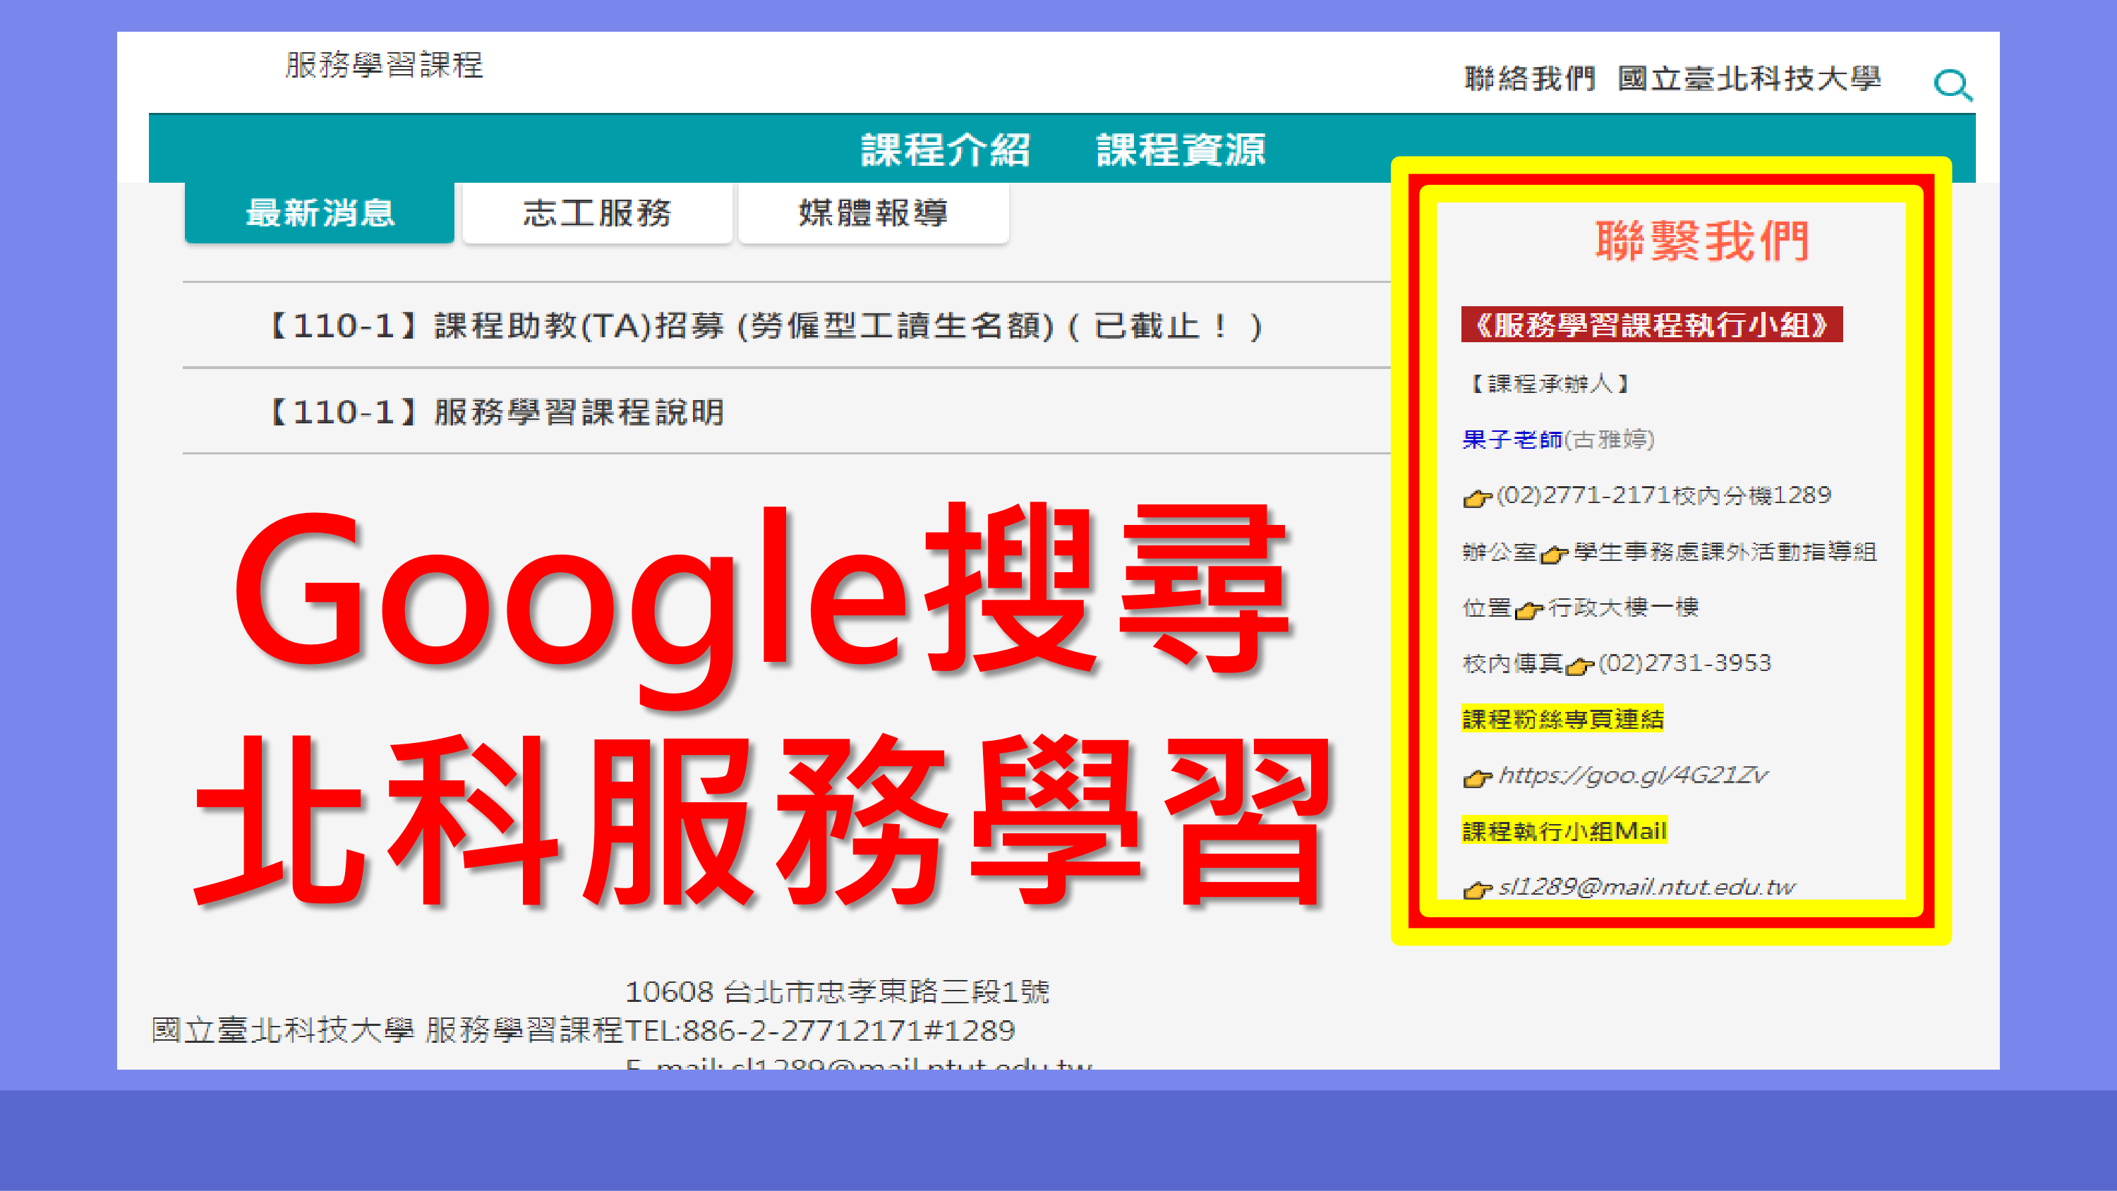Click the 服務學習課程 site title

tap(385, 65)
